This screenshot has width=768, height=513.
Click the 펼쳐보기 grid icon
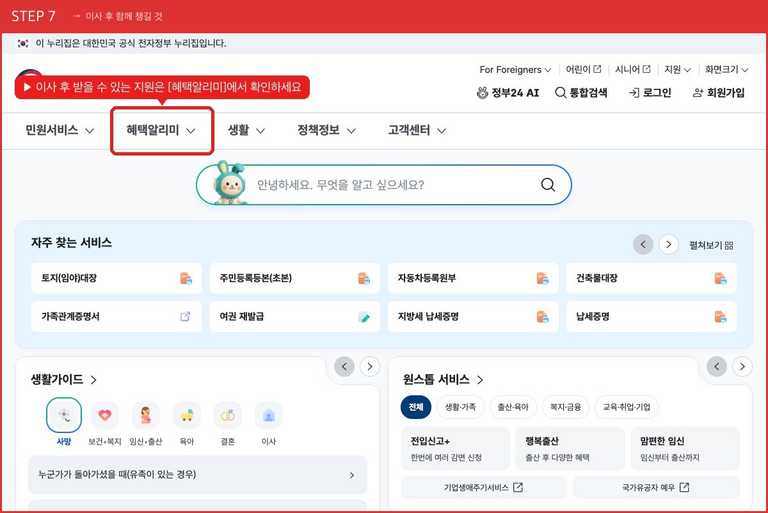tap(729, 245)
